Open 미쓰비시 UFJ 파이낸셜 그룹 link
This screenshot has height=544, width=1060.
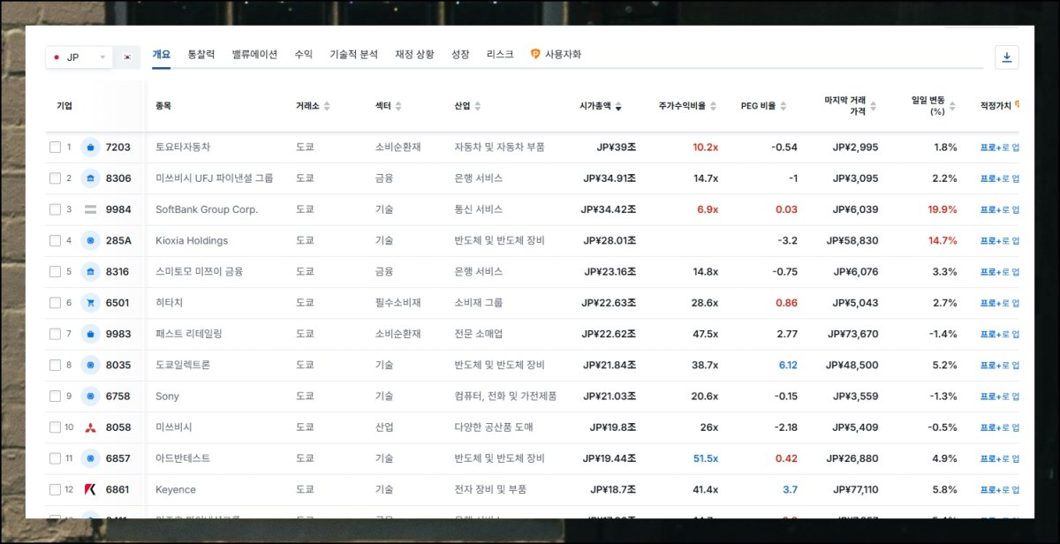pos(215,178)
